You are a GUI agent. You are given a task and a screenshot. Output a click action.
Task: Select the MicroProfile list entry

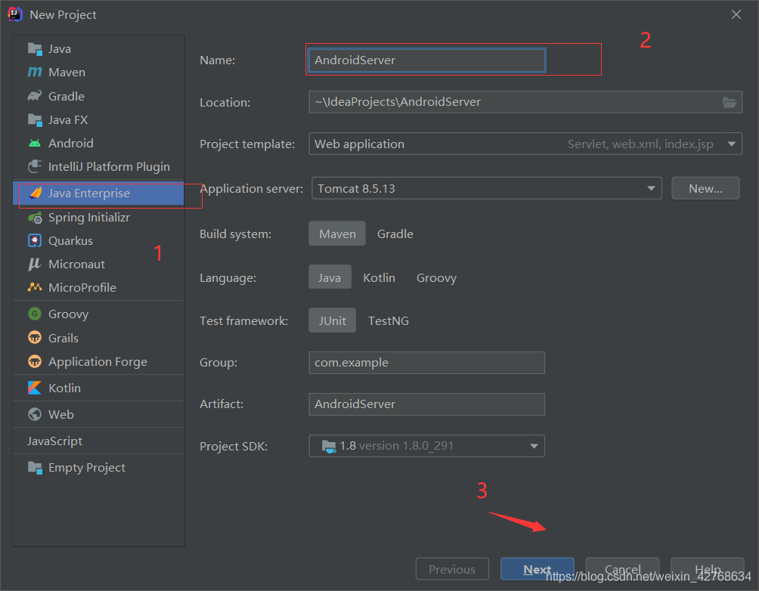click(x=98, y=287)
